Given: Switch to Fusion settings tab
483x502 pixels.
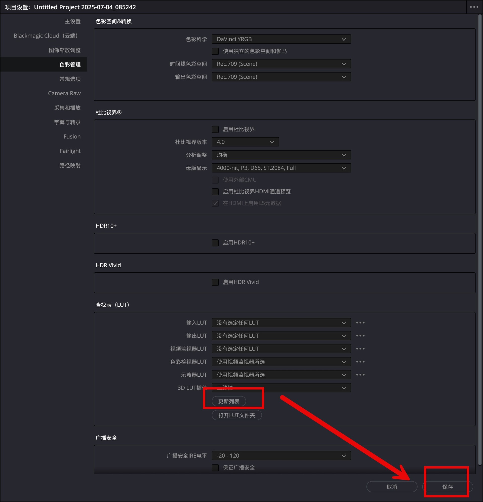Looking at the screenshot, I should tap(72, 136).
